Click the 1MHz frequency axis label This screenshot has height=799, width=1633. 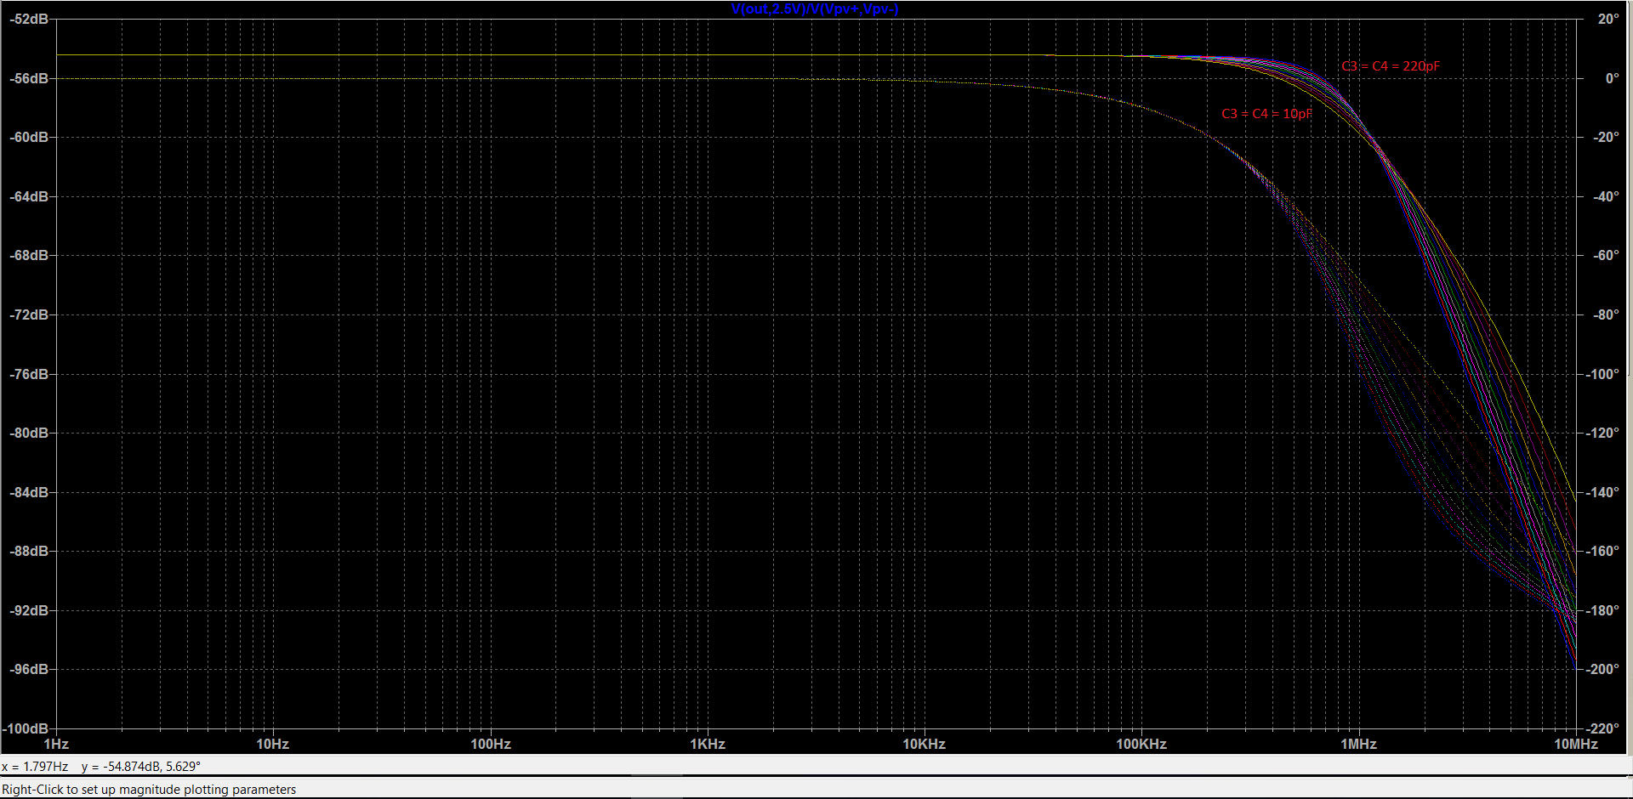[x=1359, y=744]
